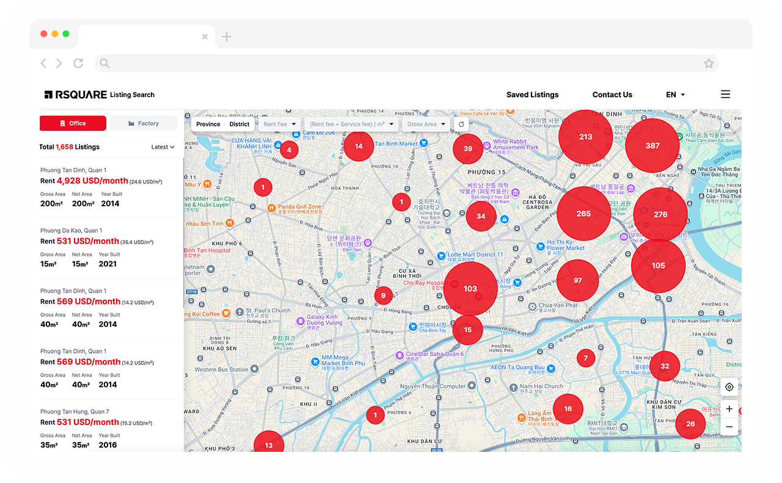782x483 pixels.
Task: Select the District view option
Action: pos(239,124)
